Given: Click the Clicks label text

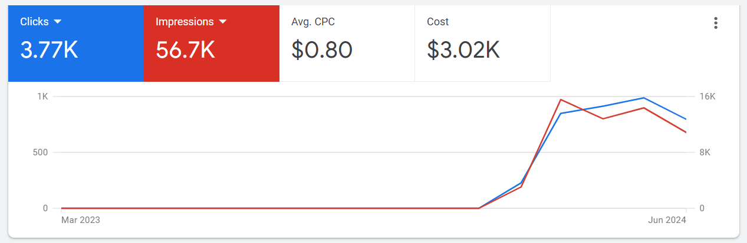Looking at the screenshot, I should tap(34, 22).
